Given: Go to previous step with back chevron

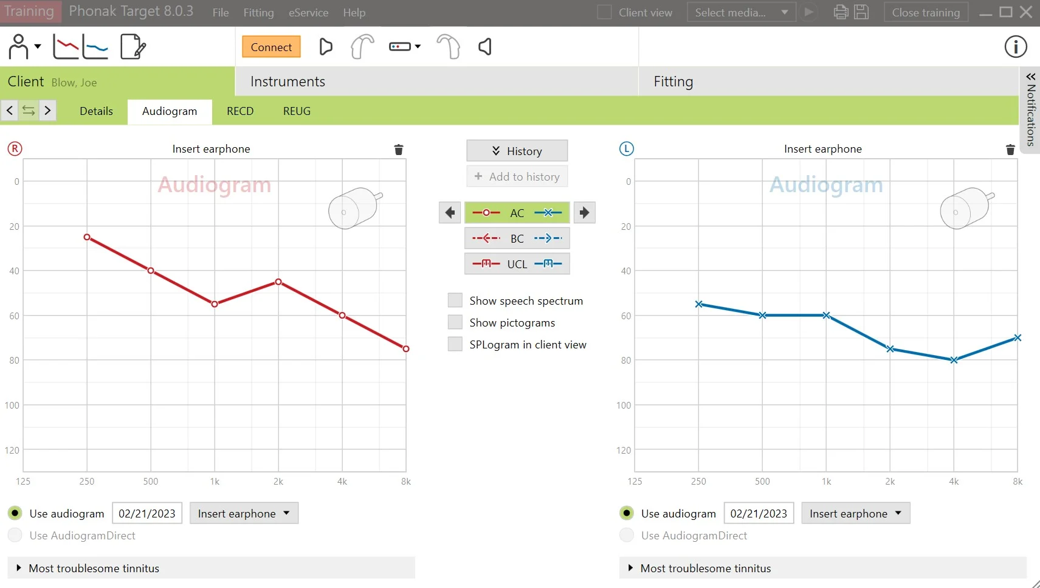Looking at the screenshot, I should coord(10,111).
